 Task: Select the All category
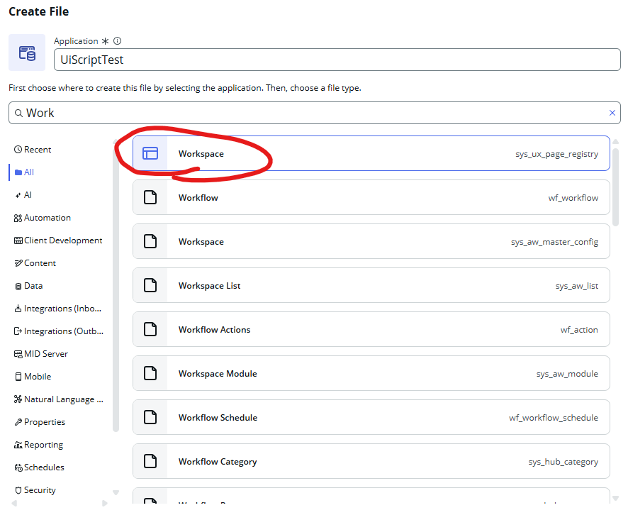pyautogui.click(x=28, y=172)
